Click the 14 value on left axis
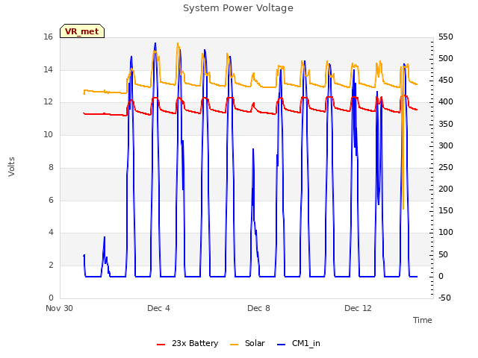 point(48,69)
